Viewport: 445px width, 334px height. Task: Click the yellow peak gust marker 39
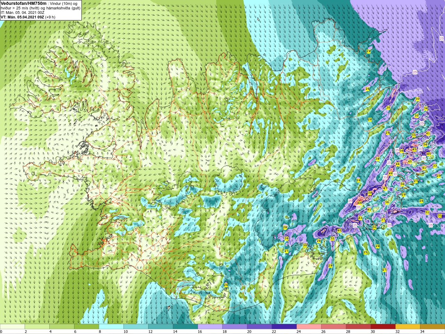point(370,193)
